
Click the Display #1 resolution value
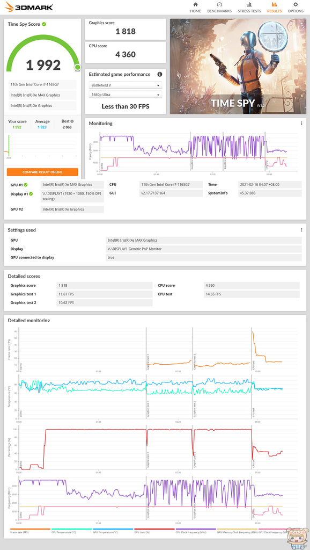click(72, 196)
